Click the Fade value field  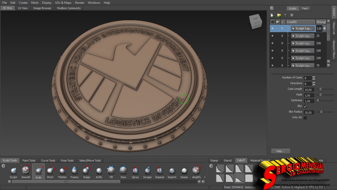click(309, 95)
